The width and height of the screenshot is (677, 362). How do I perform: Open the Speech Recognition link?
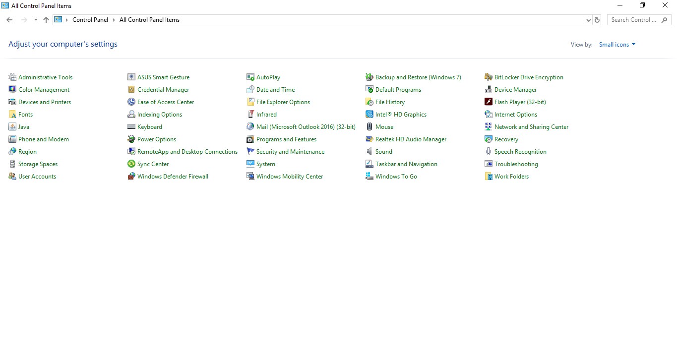(x=520, y=152)
